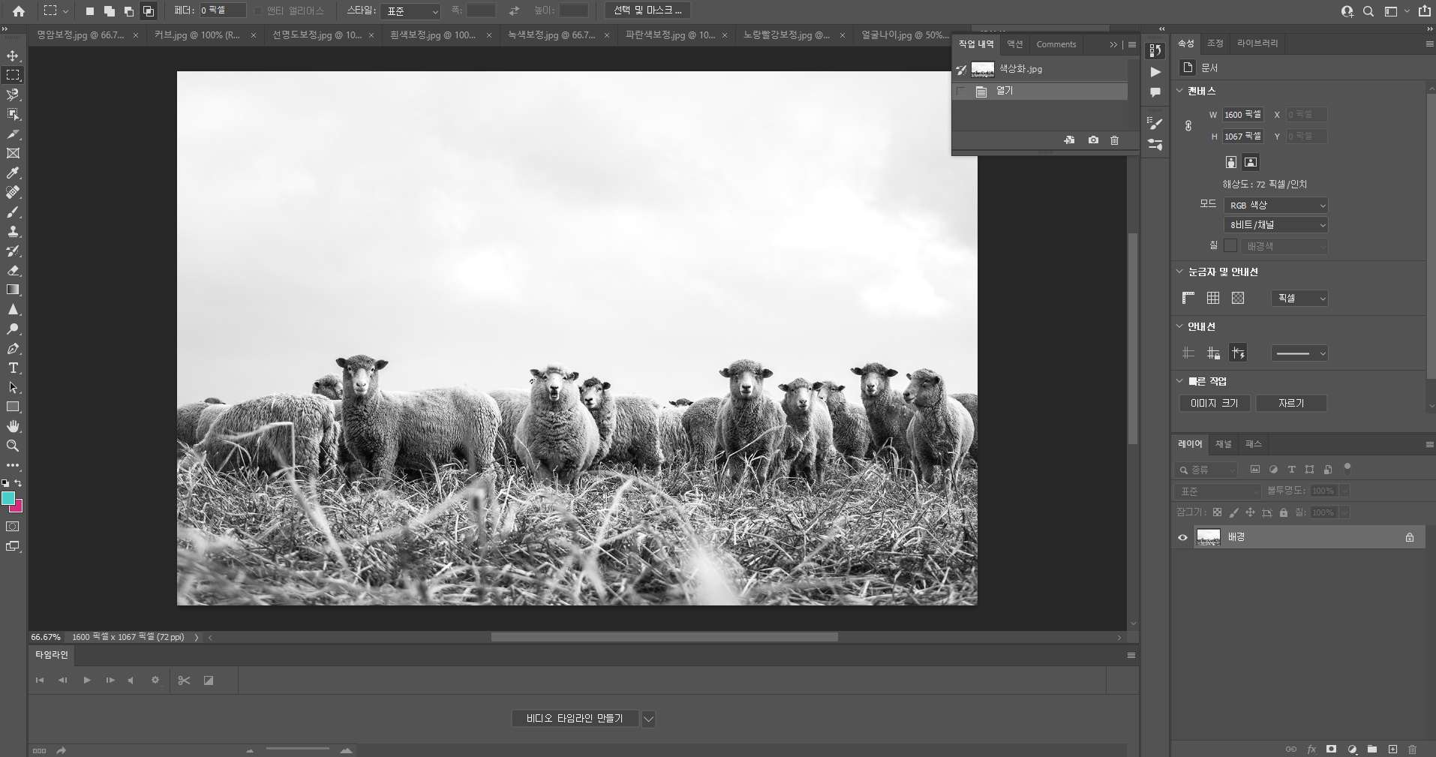
Task: Set canvas to portrait orientation
Action: click(1231, 162)
